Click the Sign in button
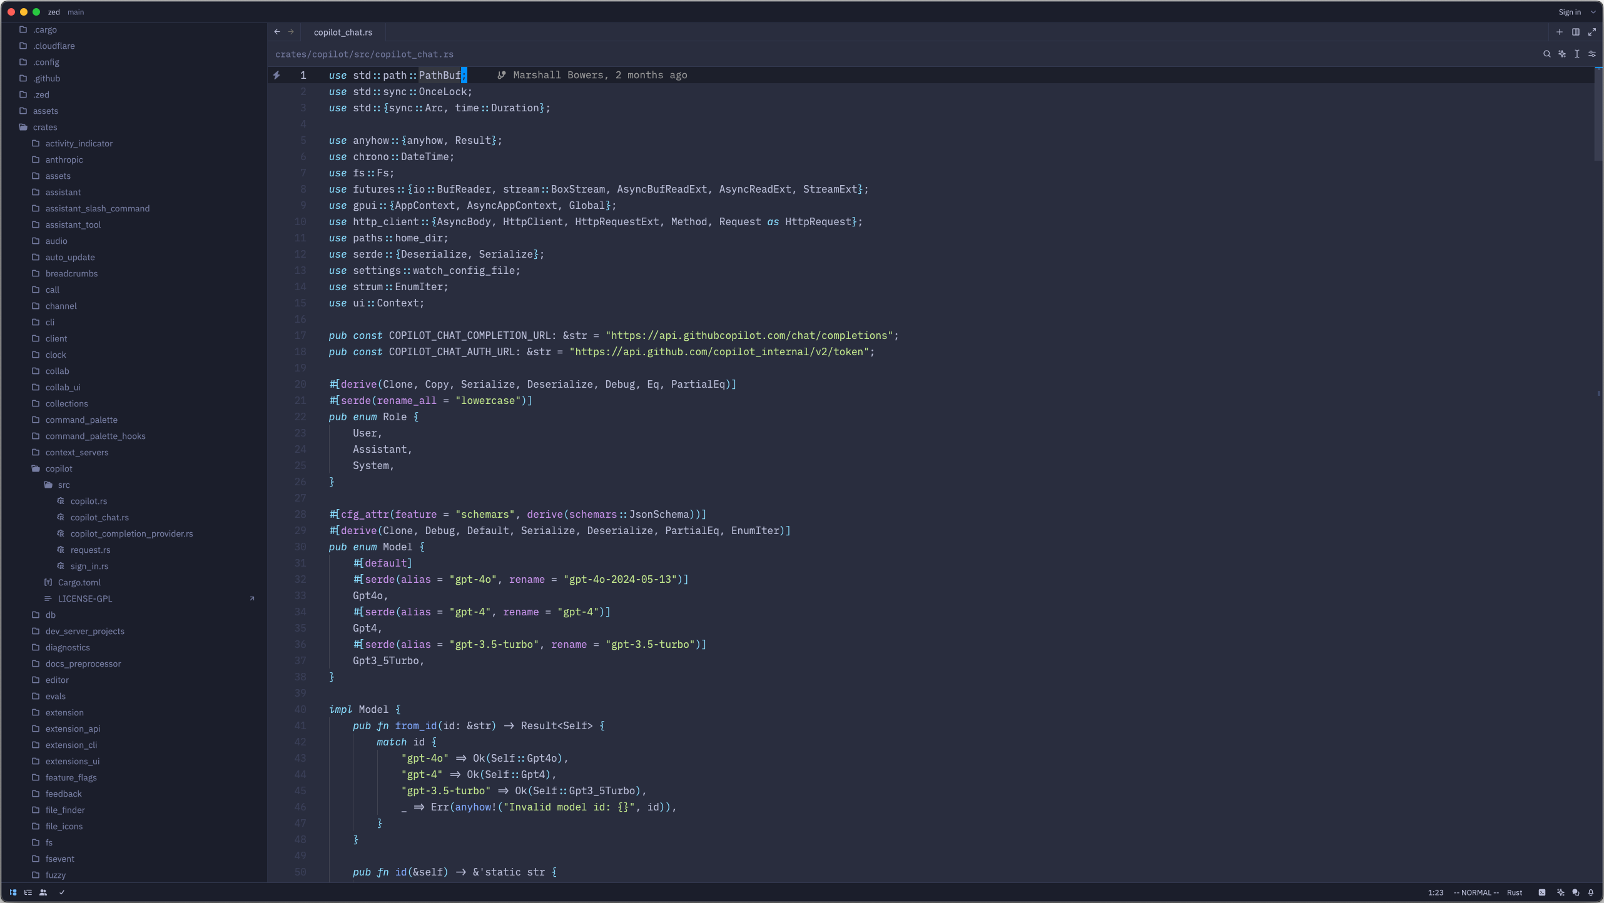Viewport: 1604px width, 903px height. click(1569, 12)
